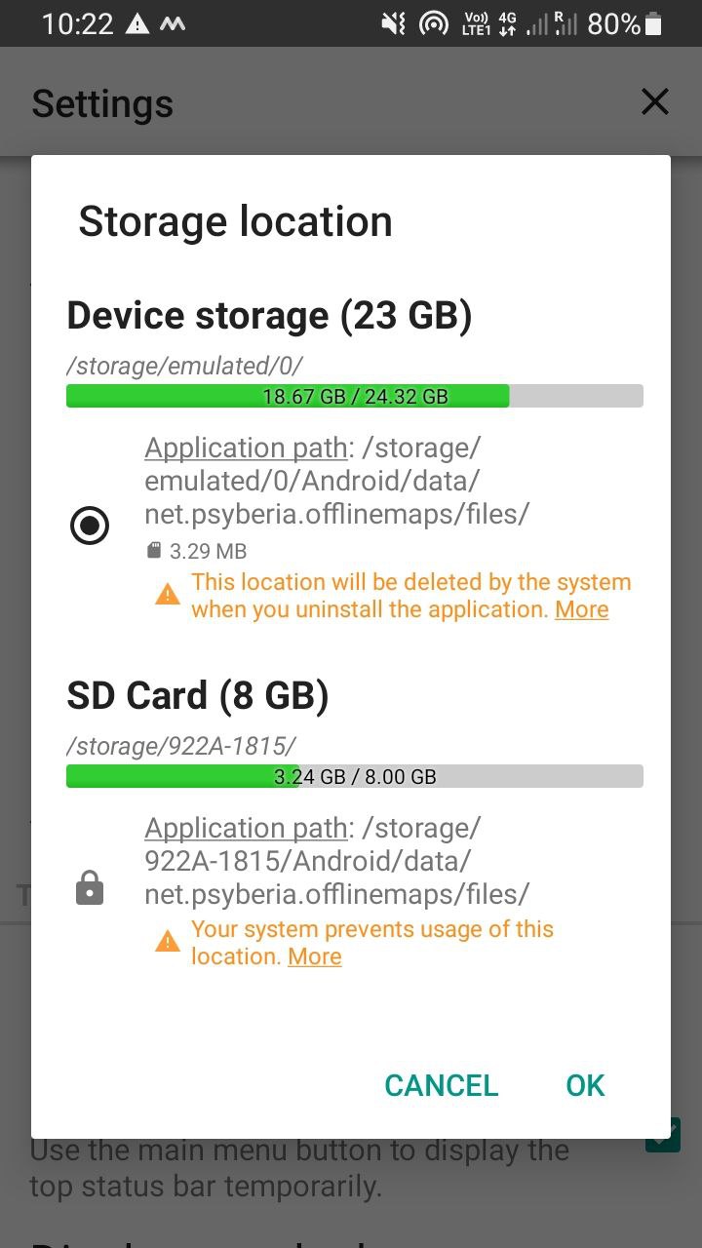Open More link about uninstall deletion

pyautogui.click(x=581, y=609)
